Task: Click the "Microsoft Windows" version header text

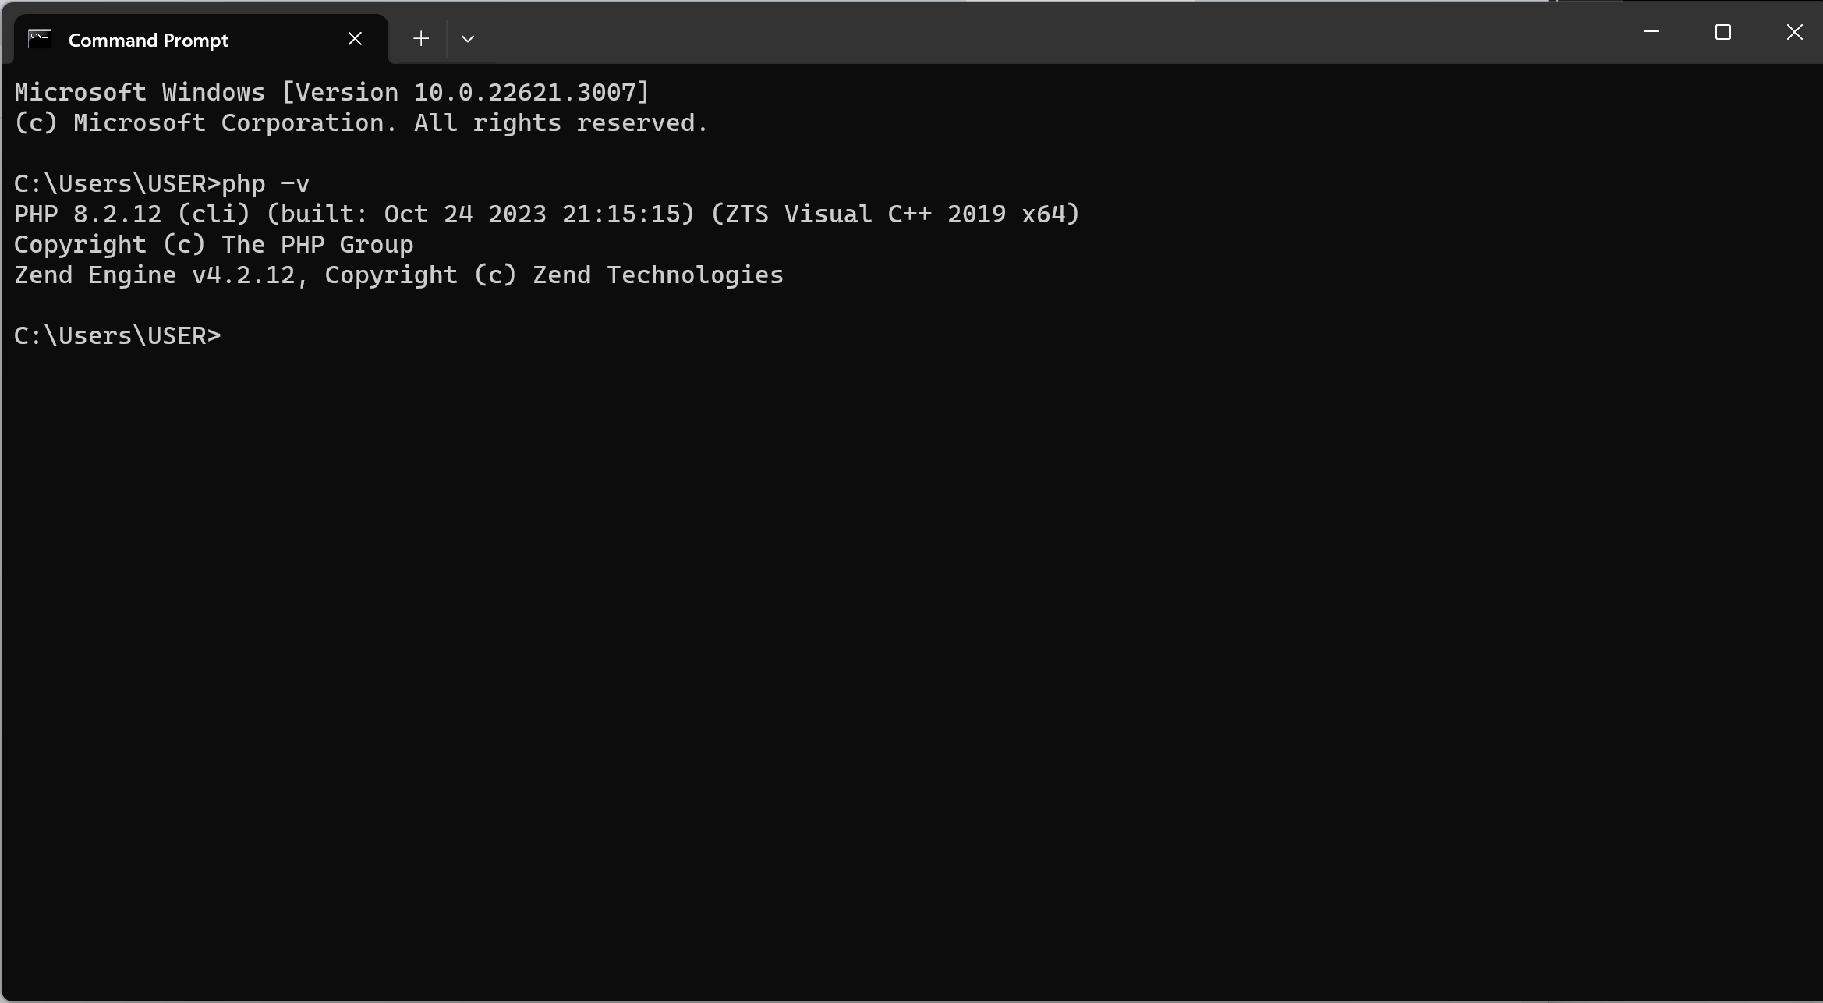Action: click(140, 93)
